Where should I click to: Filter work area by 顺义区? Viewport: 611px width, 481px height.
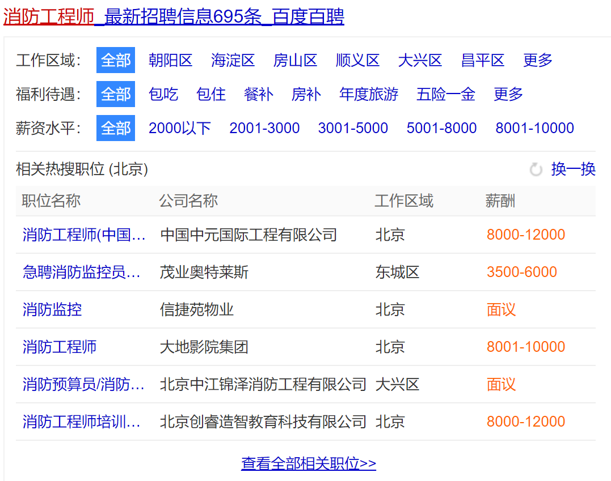tap(357, 60)
